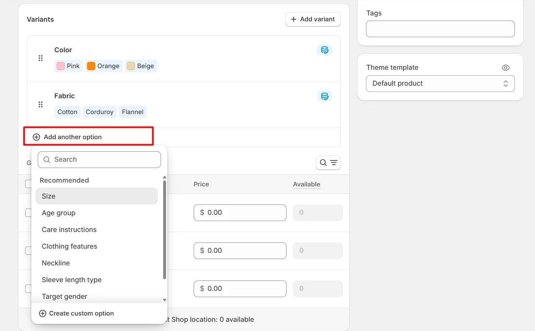This screenshot has width=535, height=331.
Task: Choose Create custom option
Action: 77,313
